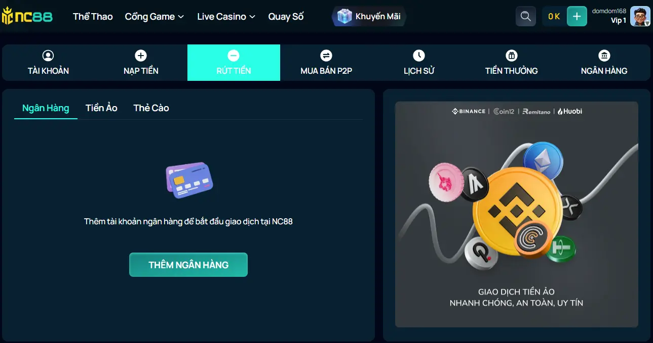Switch to the LỊCH SỬ tab
Screen dimensions: 653x343
point(419,63)
